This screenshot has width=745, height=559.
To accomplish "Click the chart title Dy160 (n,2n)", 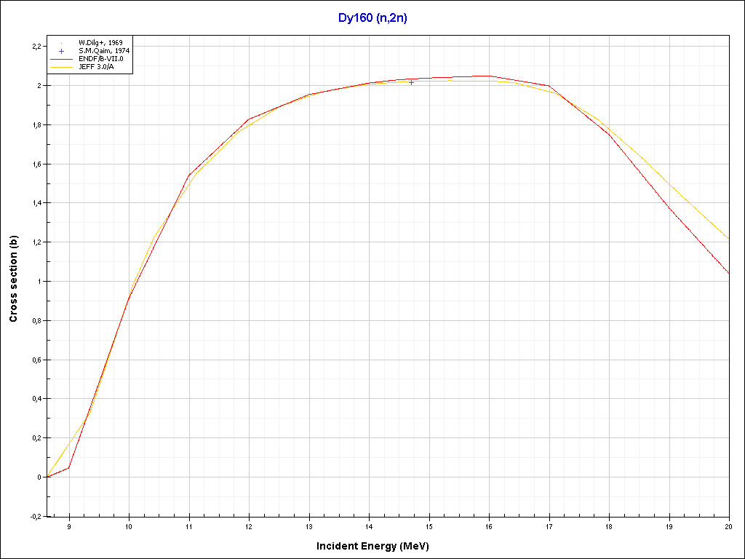I will pos(372,19).
